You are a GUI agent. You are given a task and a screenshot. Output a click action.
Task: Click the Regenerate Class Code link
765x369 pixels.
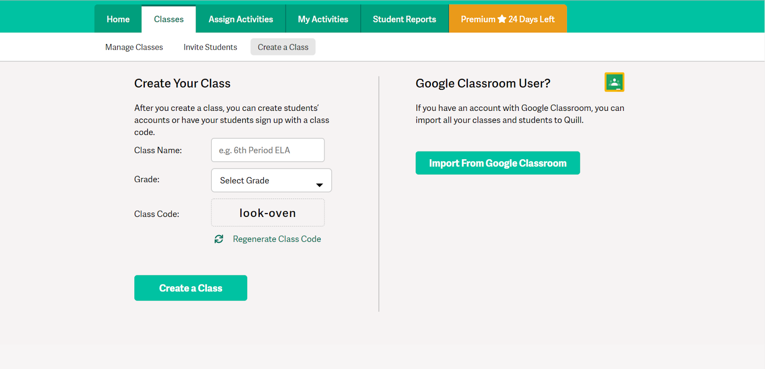(277, 239)
